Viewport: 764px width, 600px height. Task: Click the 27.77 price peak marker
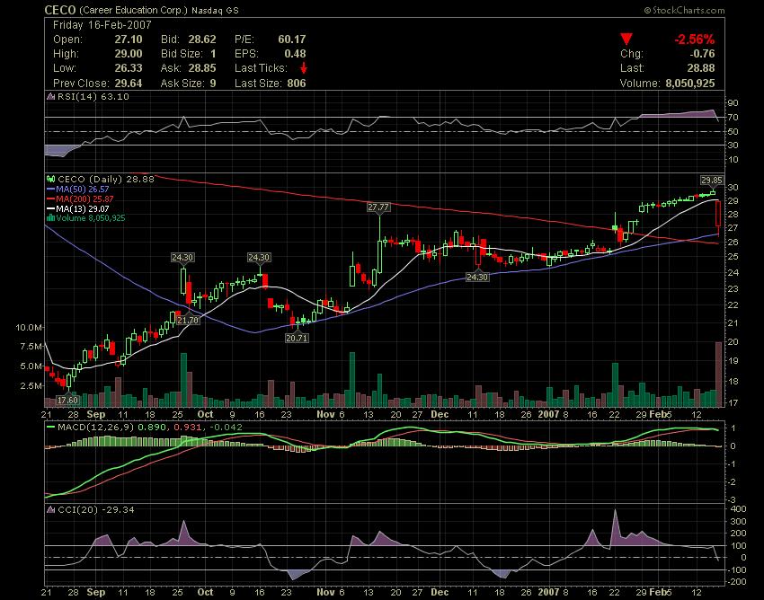click(x=378, y=207)
